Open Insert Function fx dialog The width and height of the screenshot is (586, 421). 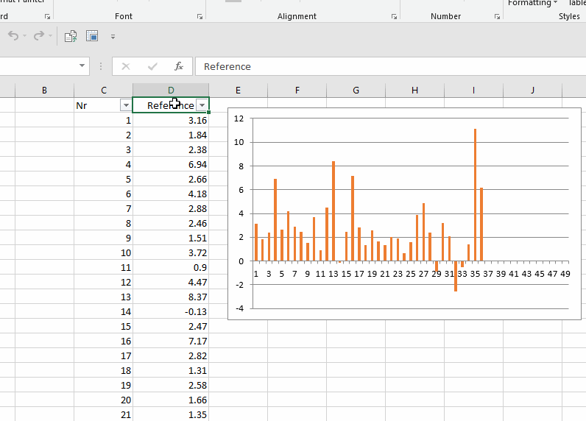[179, 66]
